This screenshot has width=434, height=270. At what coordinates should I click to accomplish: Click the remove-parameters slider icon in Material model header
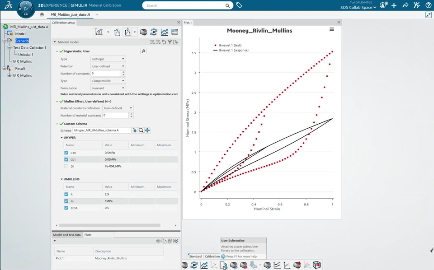coord(158,42)
